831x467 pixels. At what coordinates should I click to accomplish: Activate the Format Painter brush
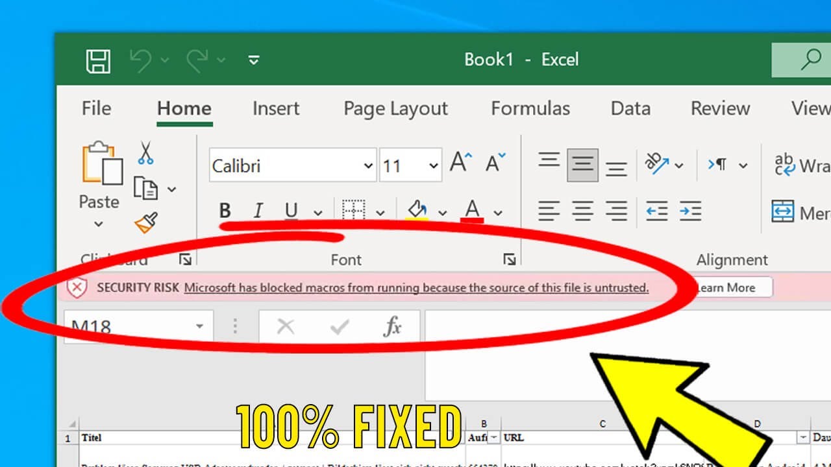(145, 222)
